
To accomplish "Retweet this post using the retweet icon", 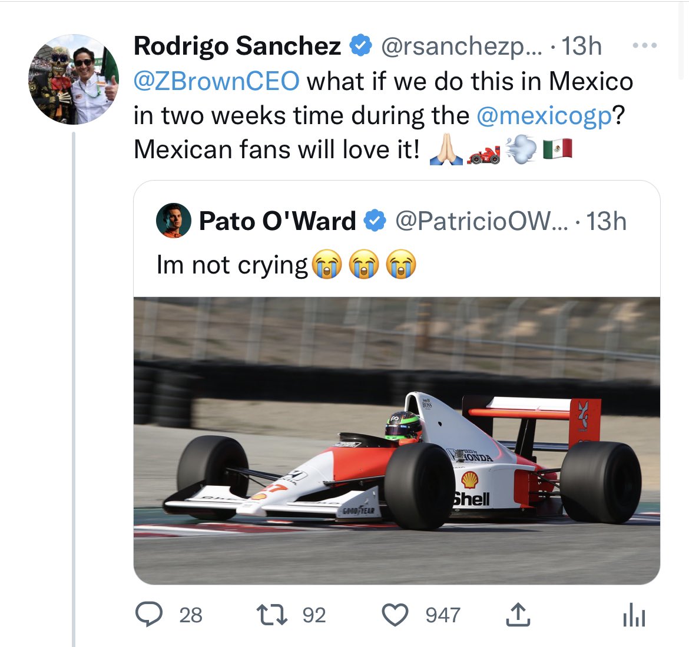I will pyautogui.click(x=272, y=615).
